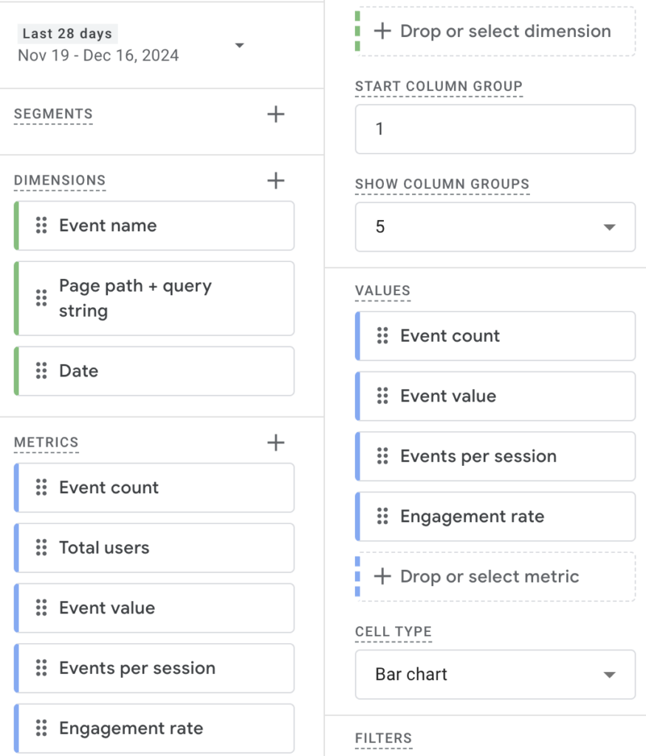
Task: Open the date range selector dropdown
Action: [239, 46]
